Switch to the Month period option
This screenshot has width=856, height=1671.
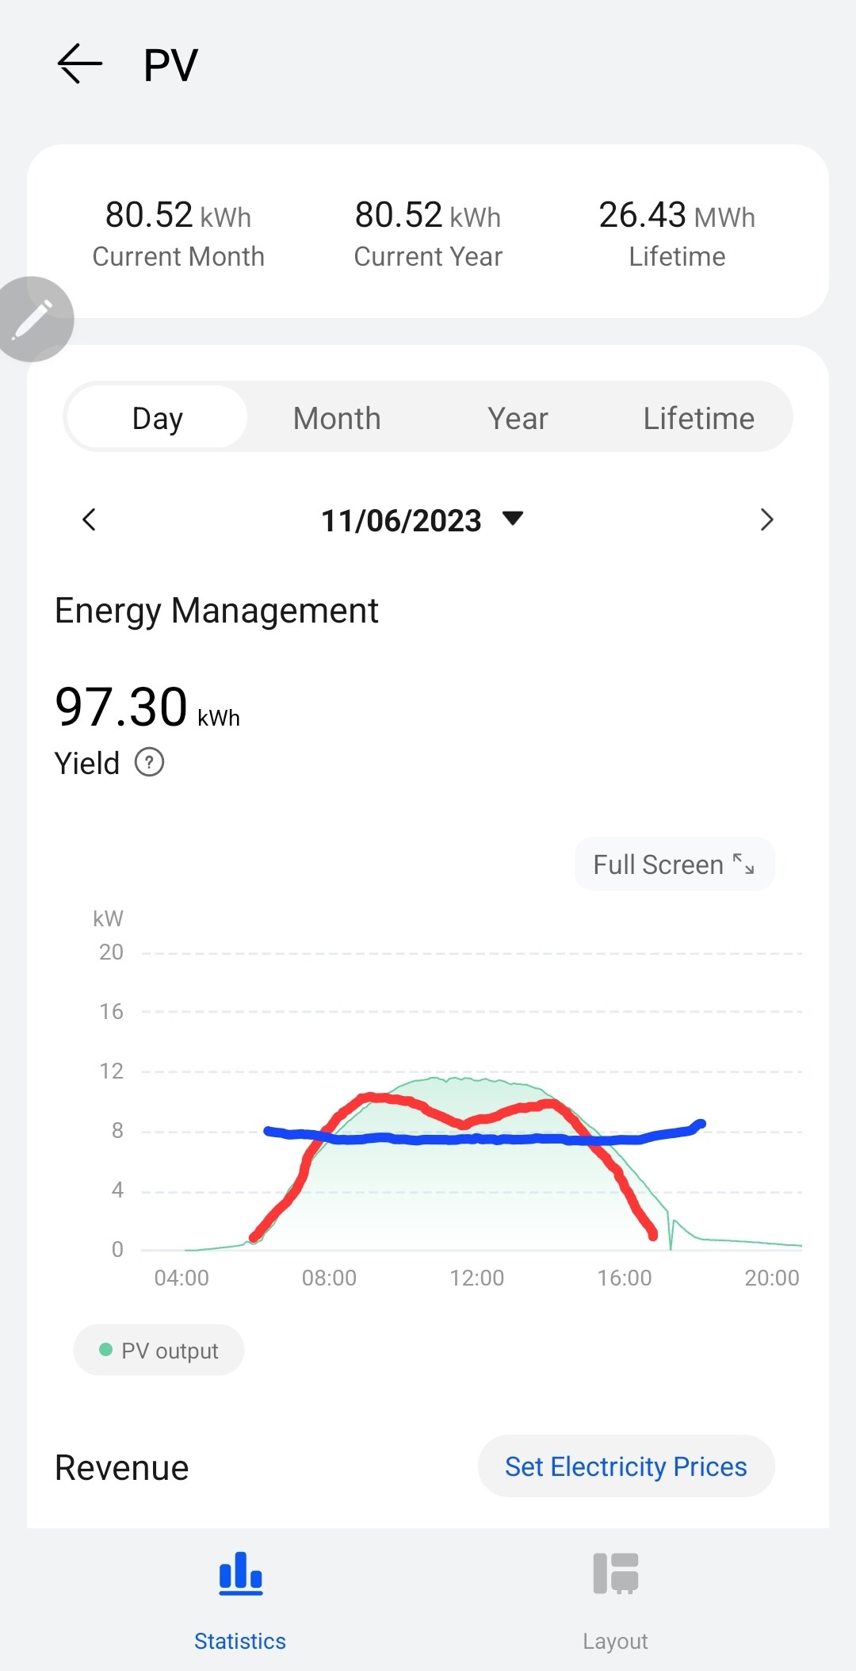pos(337,418)
